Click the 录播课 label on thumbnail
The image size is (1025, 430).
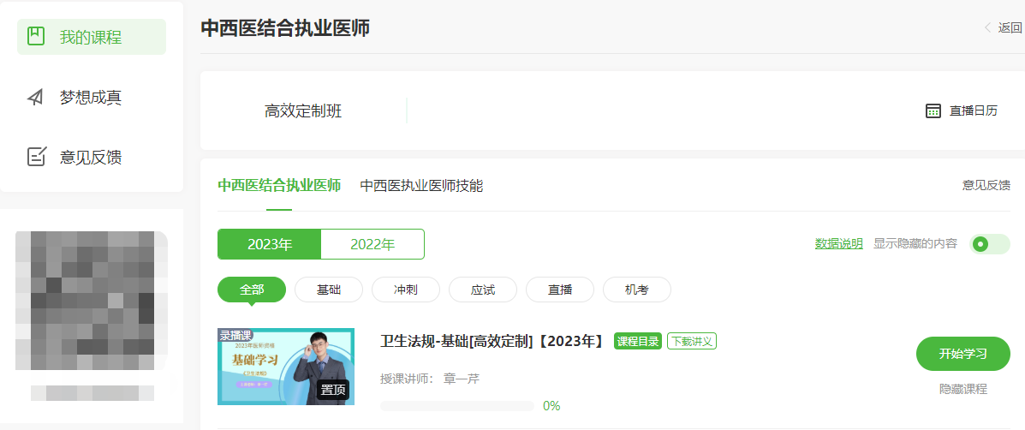(235, 336)
